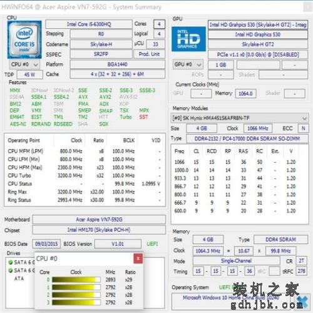Image resolution: width=313 pixels, height=313 pixels.
Task: Click the memory Clock 1064.3 MHz field
Action: pyautogui.click(x=208, y=251)
